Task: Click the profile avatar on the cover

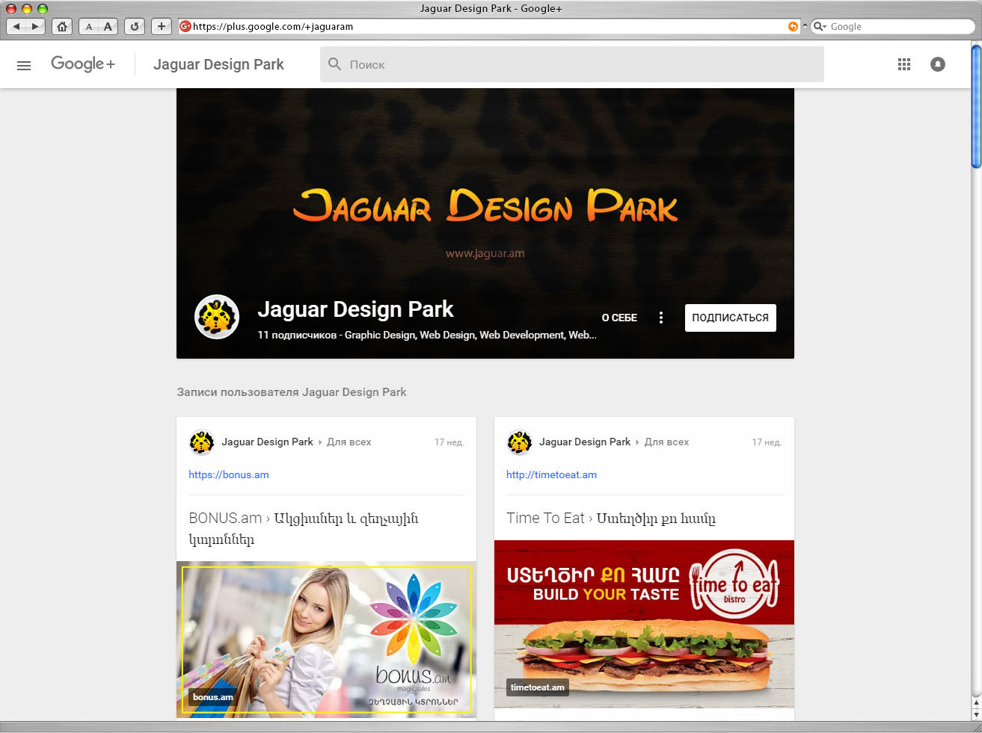Action: (x=217, y=317)
